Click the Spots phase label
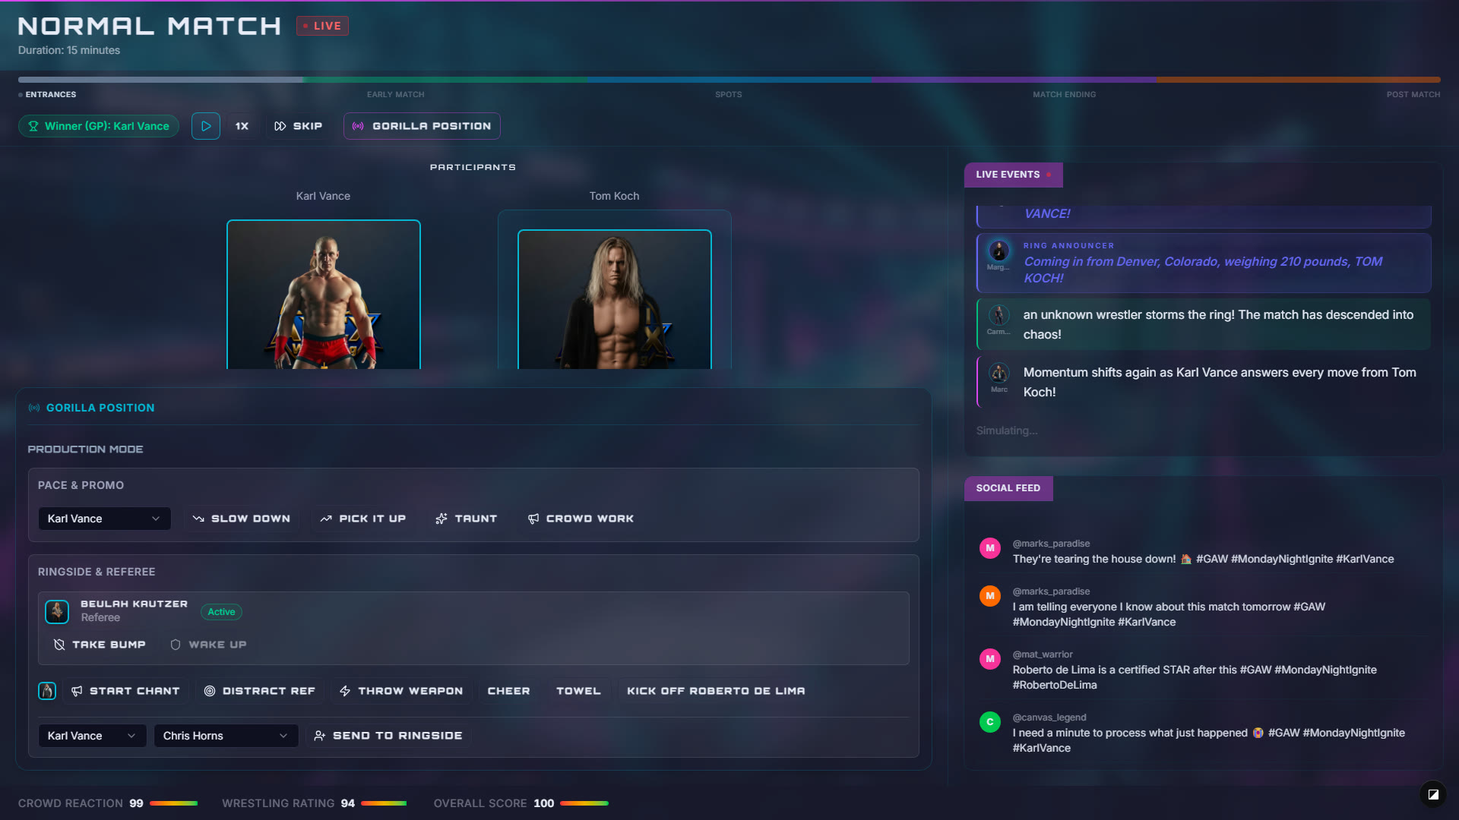The image size is (1459, 820). (728, 95)
